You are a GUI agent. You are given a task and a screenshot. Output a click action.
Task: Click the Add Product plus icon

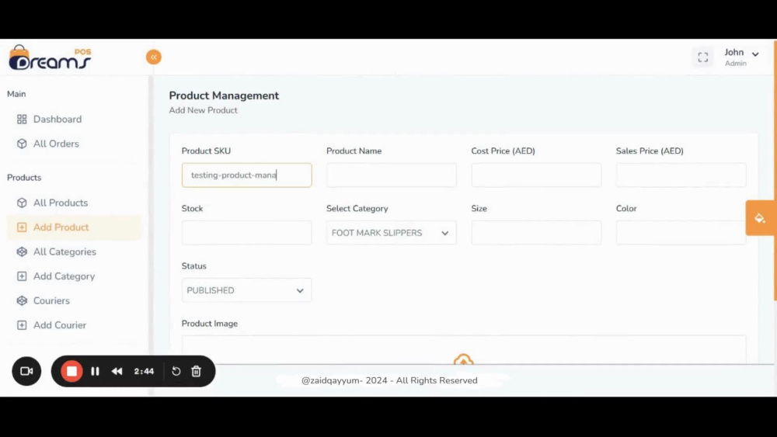22,227
